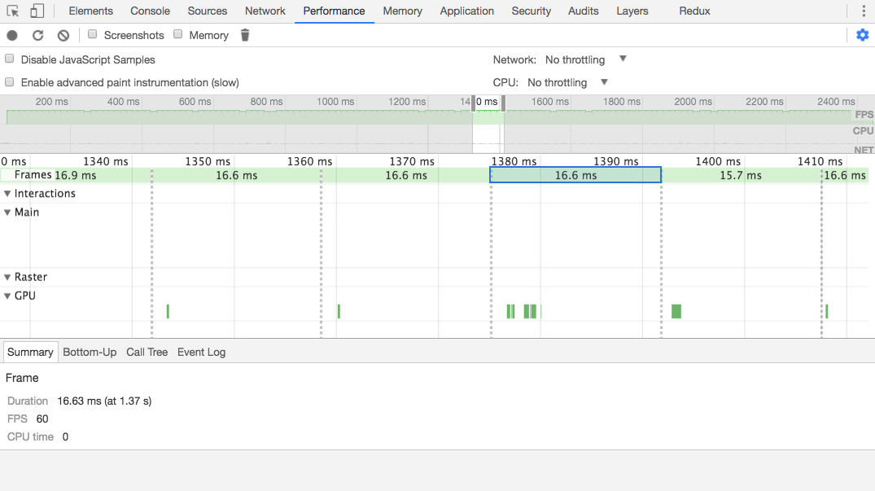Collapse the GPU track

click(x=7, y=296)
